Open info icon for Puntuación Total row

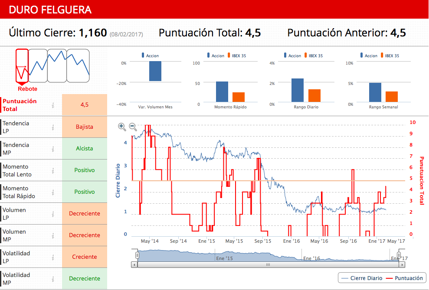point(53,105)
